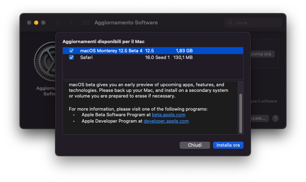306x182 pixels.
Task: Click the Software Update gear icon
Action: click(45, 61)
